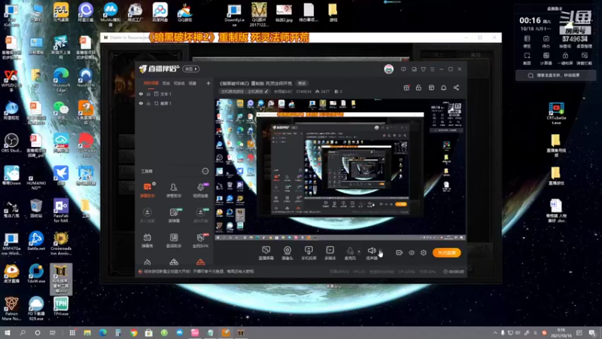
Task: Click the lock icon in stream header
Action: click(x=418, y=87)
